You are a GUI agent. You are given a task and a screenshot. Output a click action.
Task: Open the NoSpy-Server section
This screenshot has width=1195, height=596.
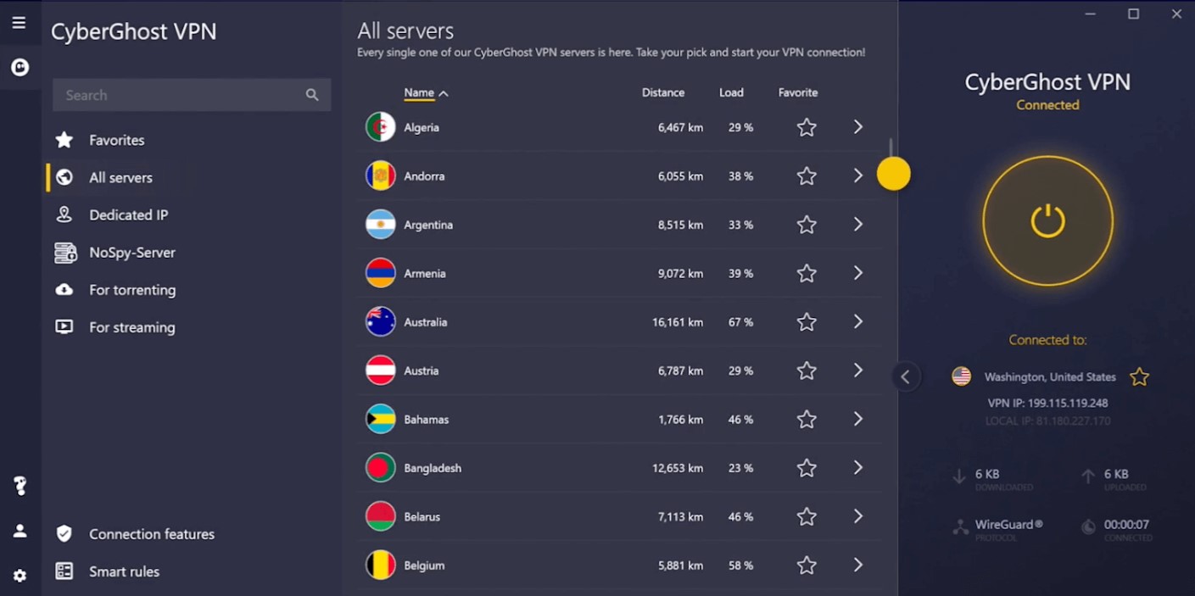coord(131,253)
